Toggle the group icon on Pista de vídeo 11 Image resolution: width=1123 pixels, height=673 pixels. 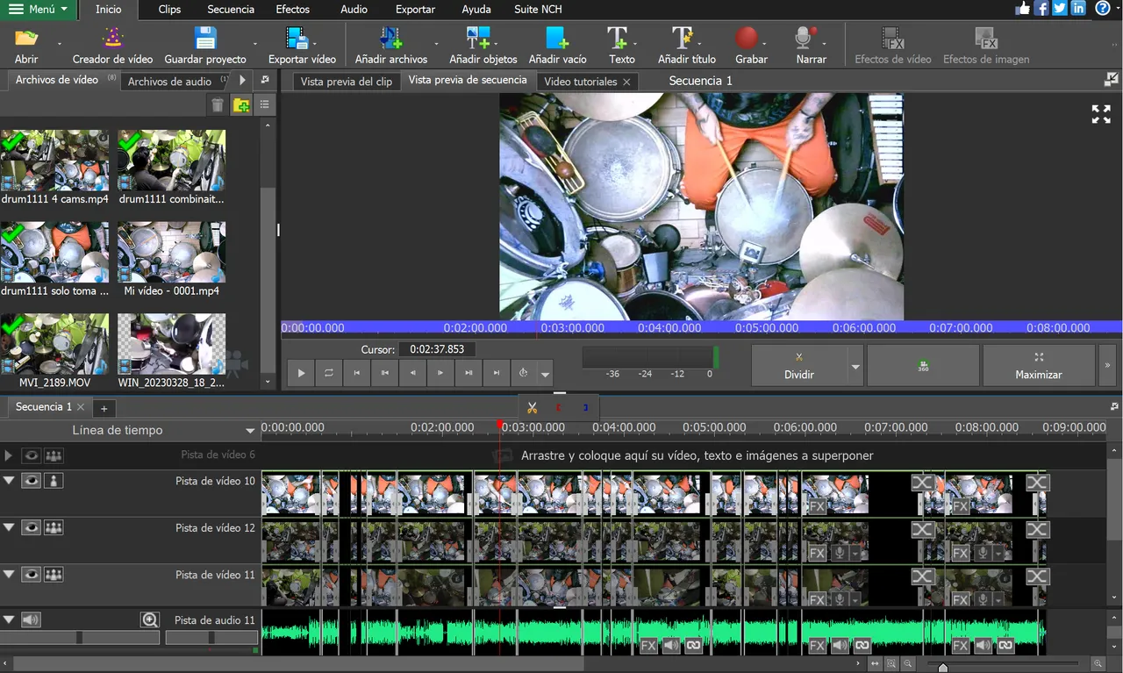54,574
